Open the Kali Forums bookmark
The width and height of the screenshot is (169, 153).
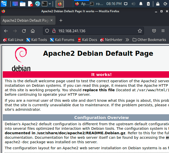(x=62, y=40)
